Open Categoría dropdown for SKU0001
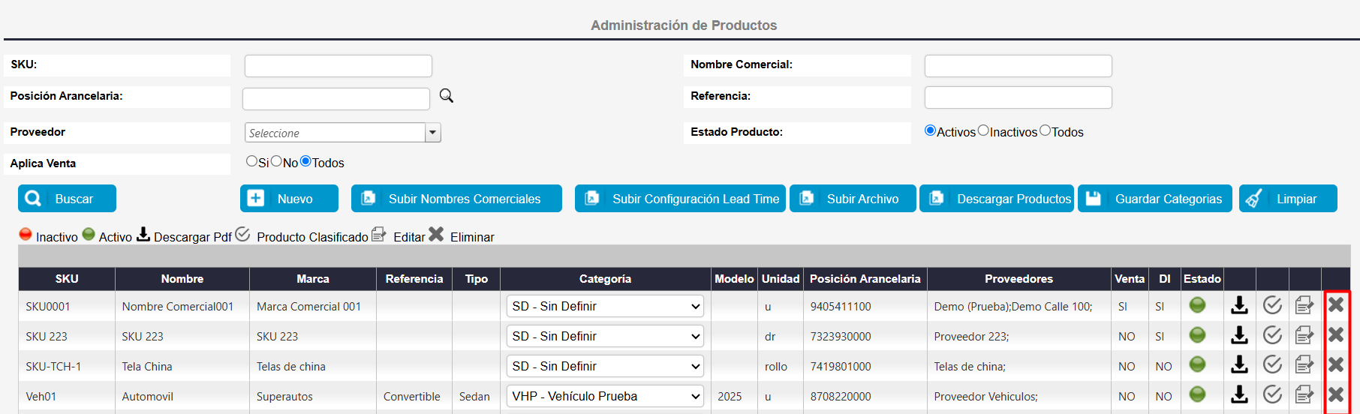This screenshot has height=414, width=1360. pos(605,306)
